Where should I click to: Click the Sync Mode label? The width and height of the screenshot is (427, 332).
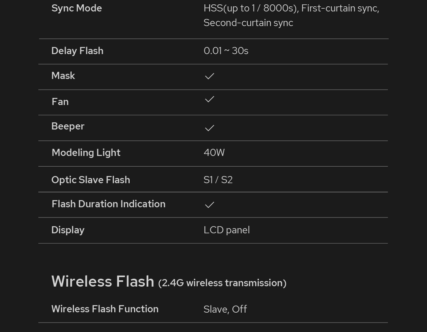(77, 8)
